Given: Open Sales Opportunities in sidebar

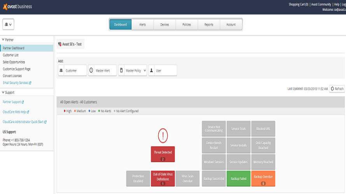Looking at the screenshot, I should [x=14, y=62].
